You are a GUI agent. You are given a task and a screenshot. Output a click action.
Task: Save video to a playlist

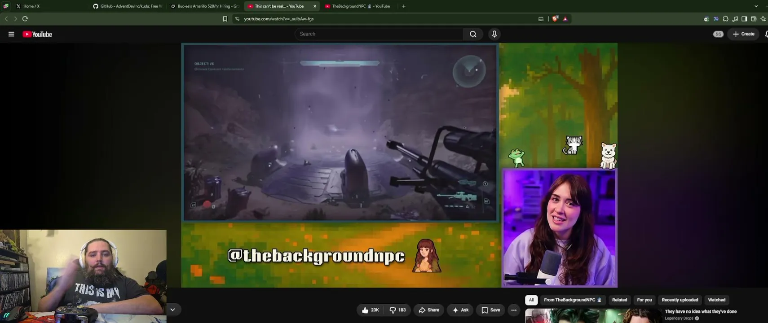pyautogui.click(x=490, y=310)
